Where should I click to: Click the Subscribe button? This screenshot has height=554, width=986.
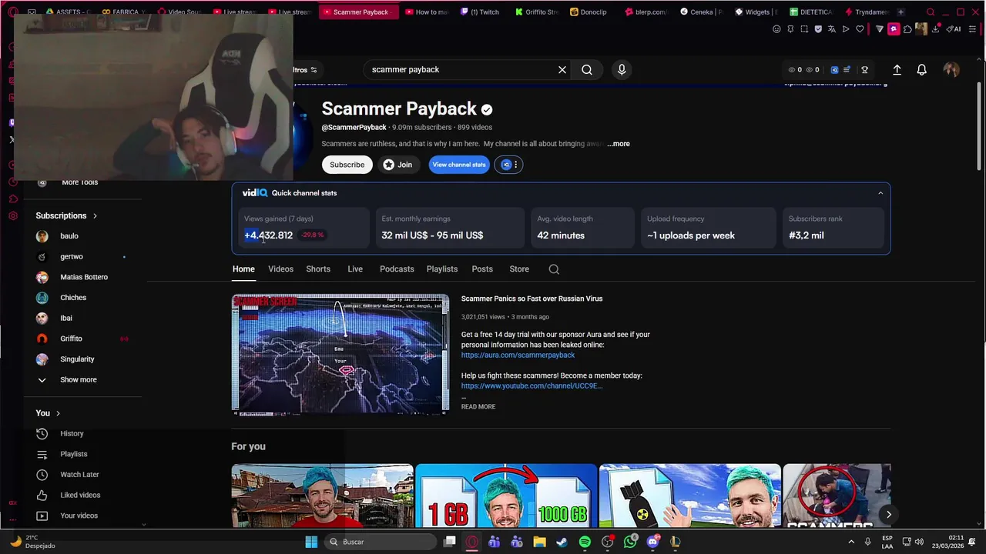(347, 165)
